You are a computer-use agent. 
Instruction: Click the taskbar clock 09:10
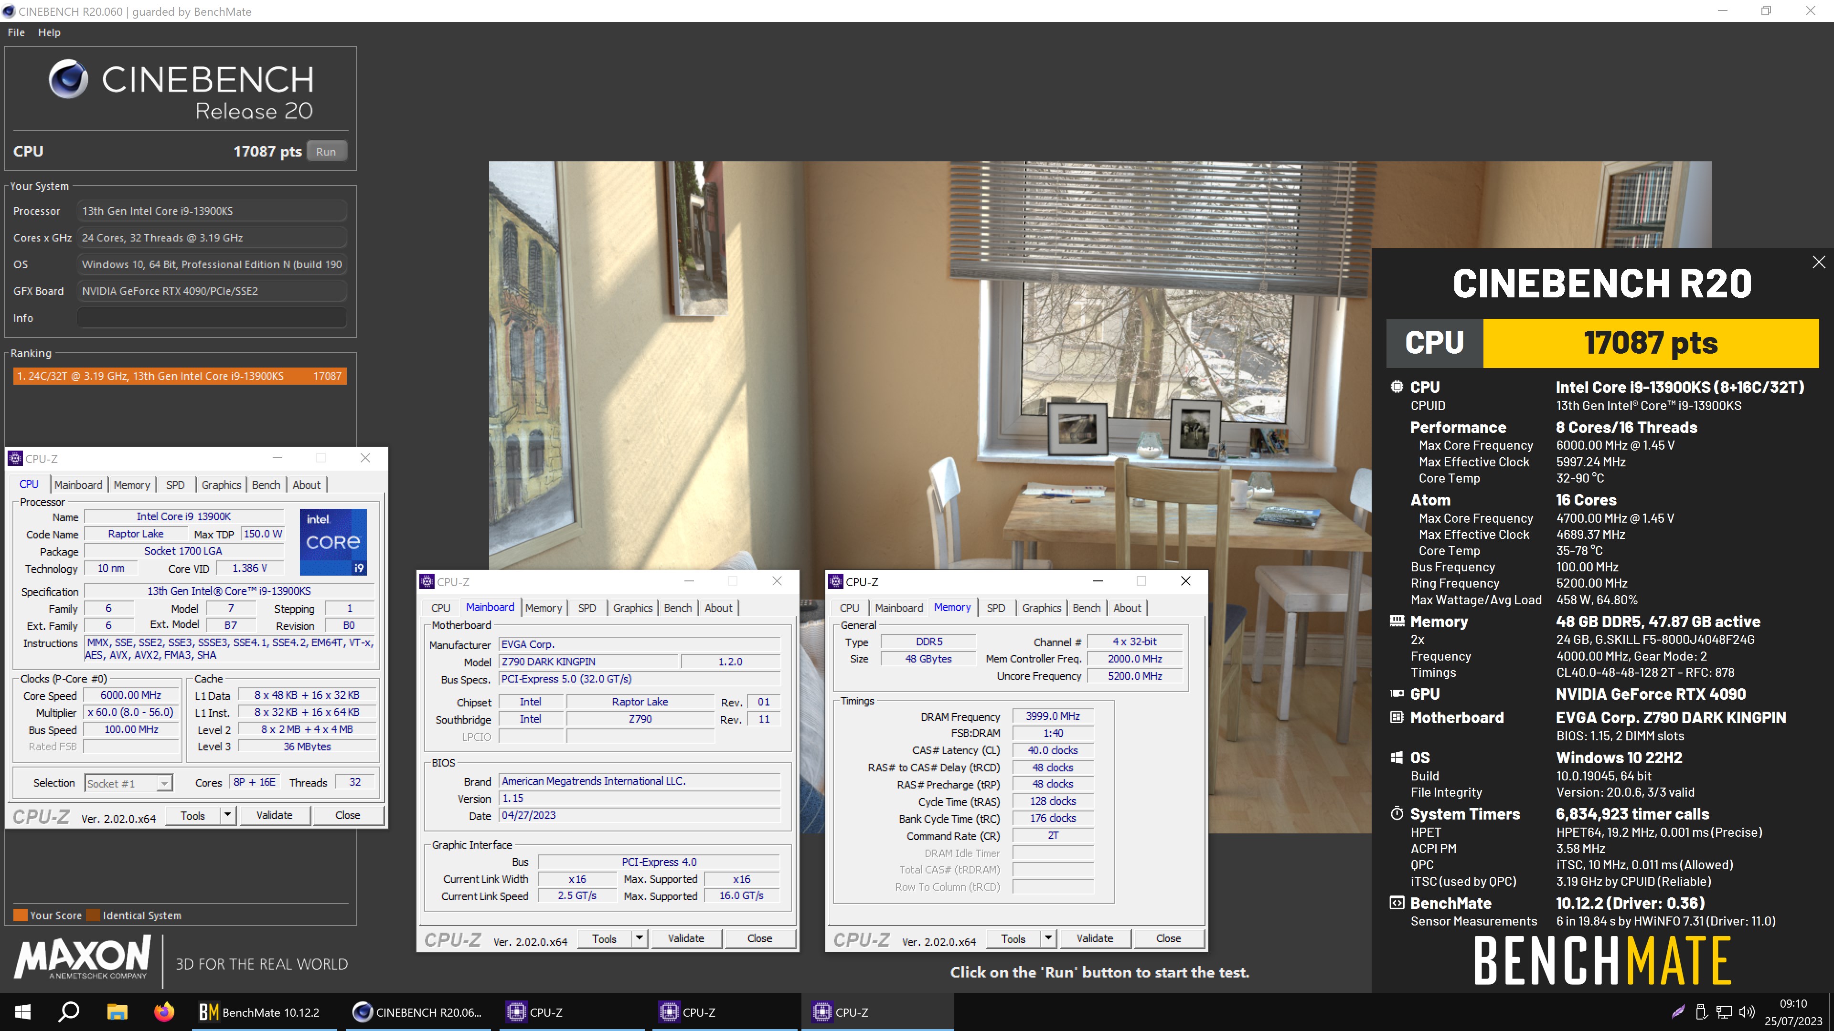click(1793, 1003)
